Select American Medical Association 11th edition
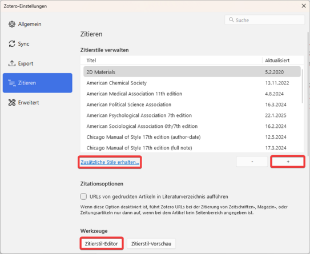This screenshot has height=254, width=310. (192, 94)
